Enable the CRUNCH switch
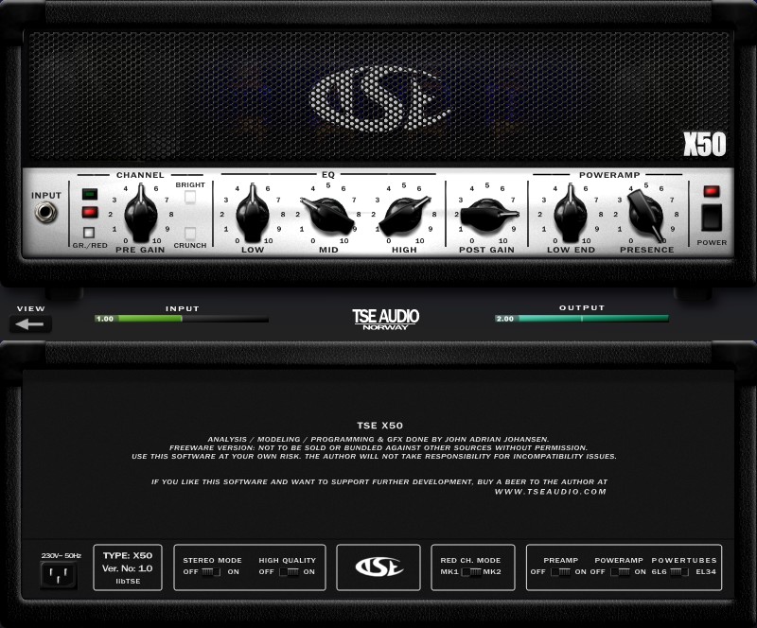 point(190,233)
